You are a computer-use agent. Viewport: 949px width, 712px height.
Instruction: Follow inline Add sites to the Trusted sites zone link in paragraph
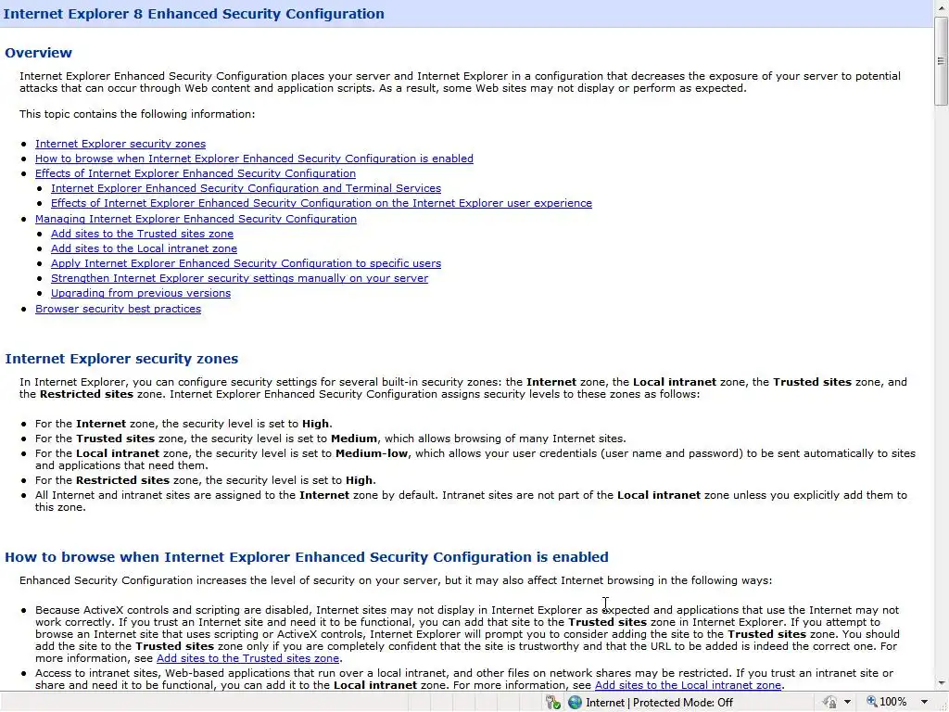click(x=248, y=658)
